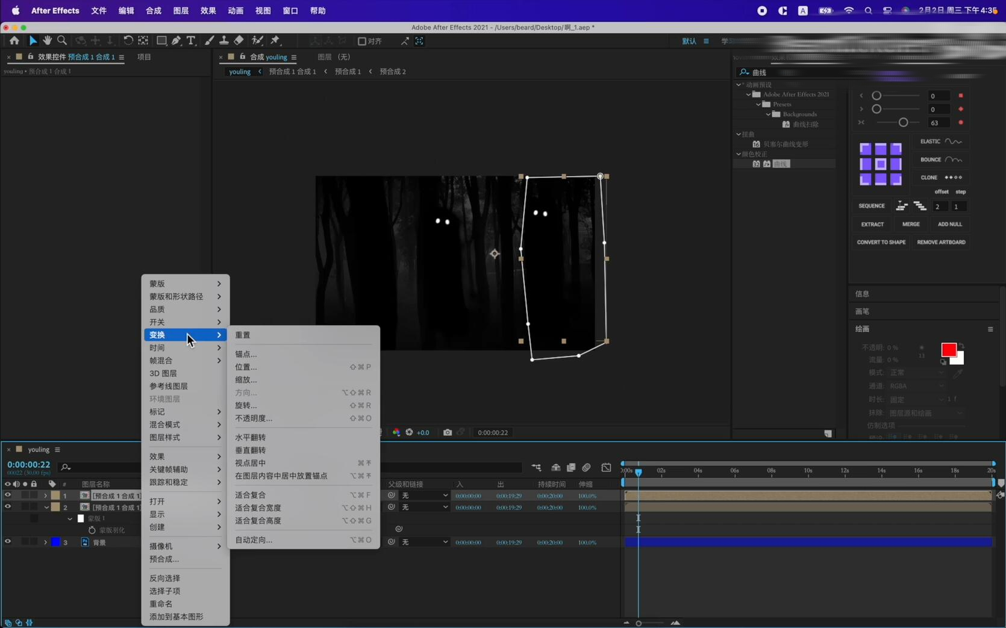1006x628 pixels.
Task: Open parent dropdown for layer 1
Action: click(425, 496)
